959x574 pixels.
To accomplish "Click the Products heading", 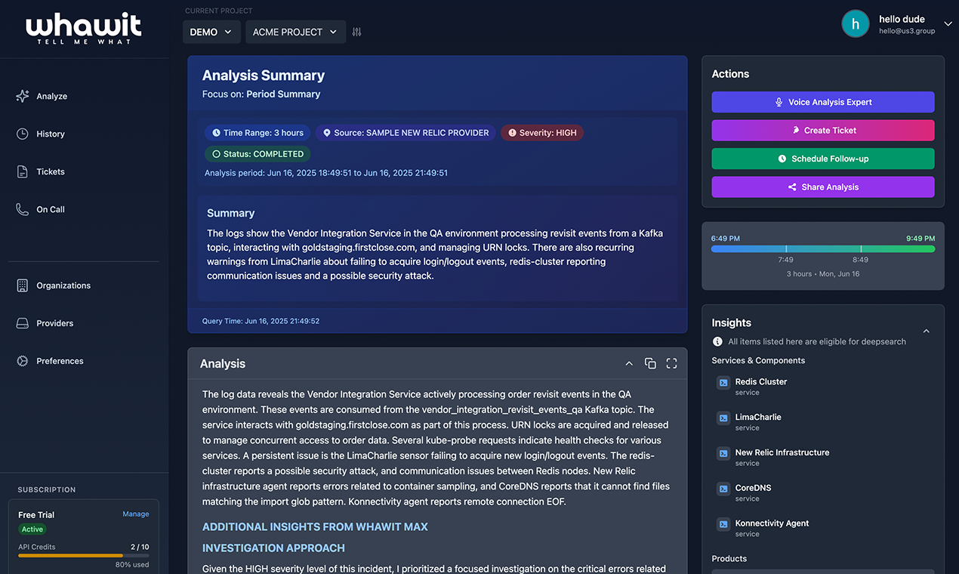I will click(x=729, y=559).
